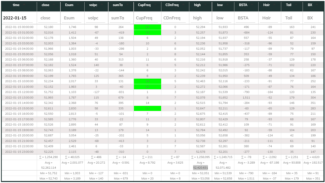Click footer ∑ = 87 under CDnFreq
The height and width of the screenshot is (183, 325).
(175, 157)
